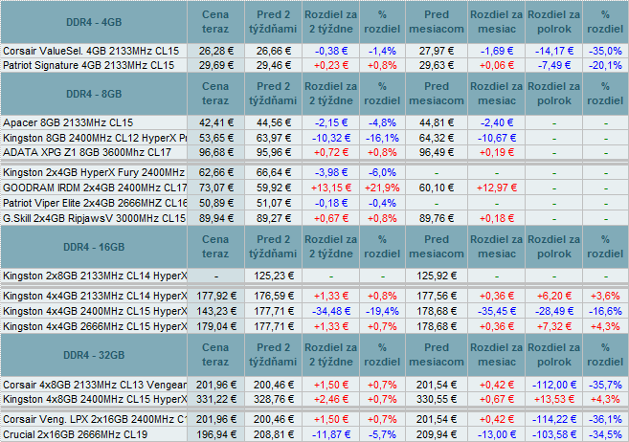Click the -10,32 € two-week difference cell
Image resolution: width=629 pixels, height=442 pixels.
pyautogui.click(x=331, y=138)
